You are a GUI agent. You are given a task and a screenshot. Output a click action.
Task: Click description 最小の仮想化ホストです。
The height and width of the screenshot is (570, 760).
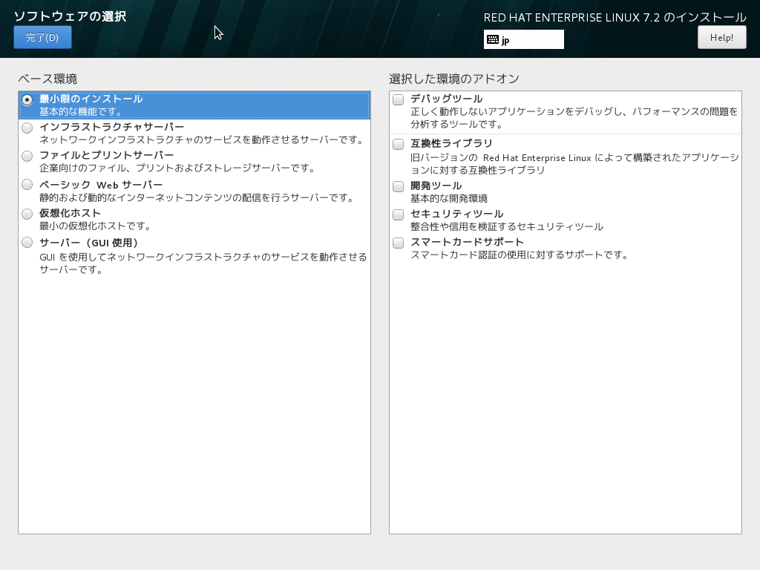(x=96, y=226)
